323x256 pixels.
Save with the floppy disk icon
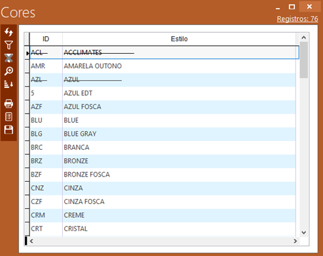click(9, 130)
